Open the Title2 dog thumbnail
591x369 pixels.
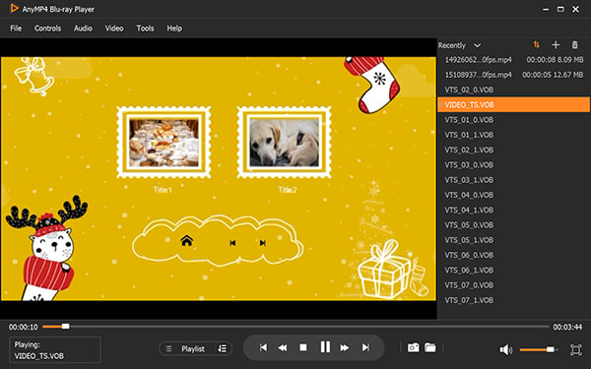point(285,143)
